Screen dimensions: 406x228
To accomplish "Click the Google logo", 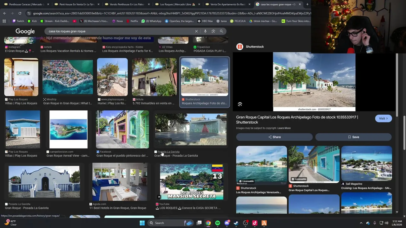I will [25, 31].
